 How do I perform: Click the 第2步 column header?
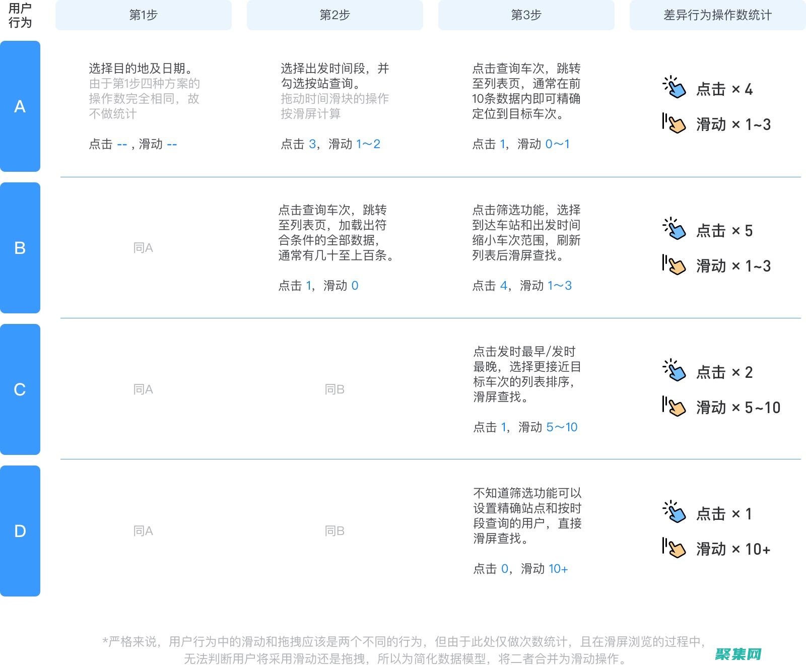coord(334,15)
